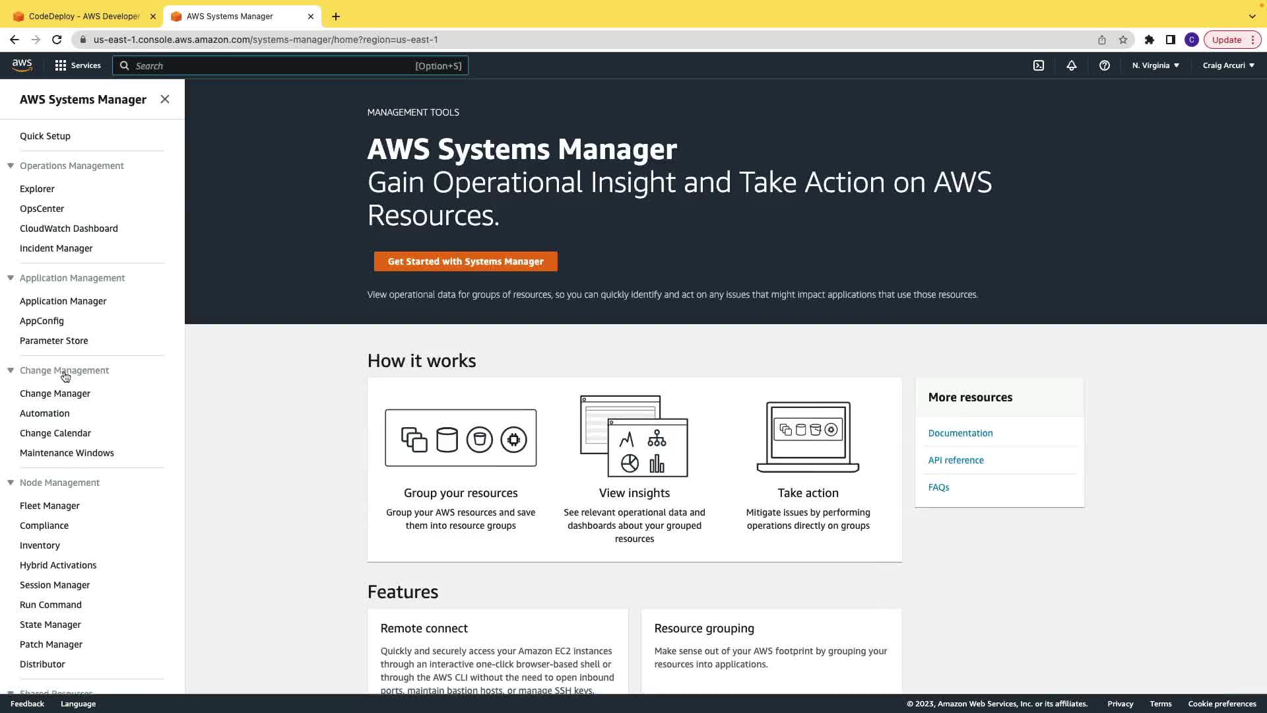
Task: Open the Services grid menu icon
Action: tap(61, 65)
